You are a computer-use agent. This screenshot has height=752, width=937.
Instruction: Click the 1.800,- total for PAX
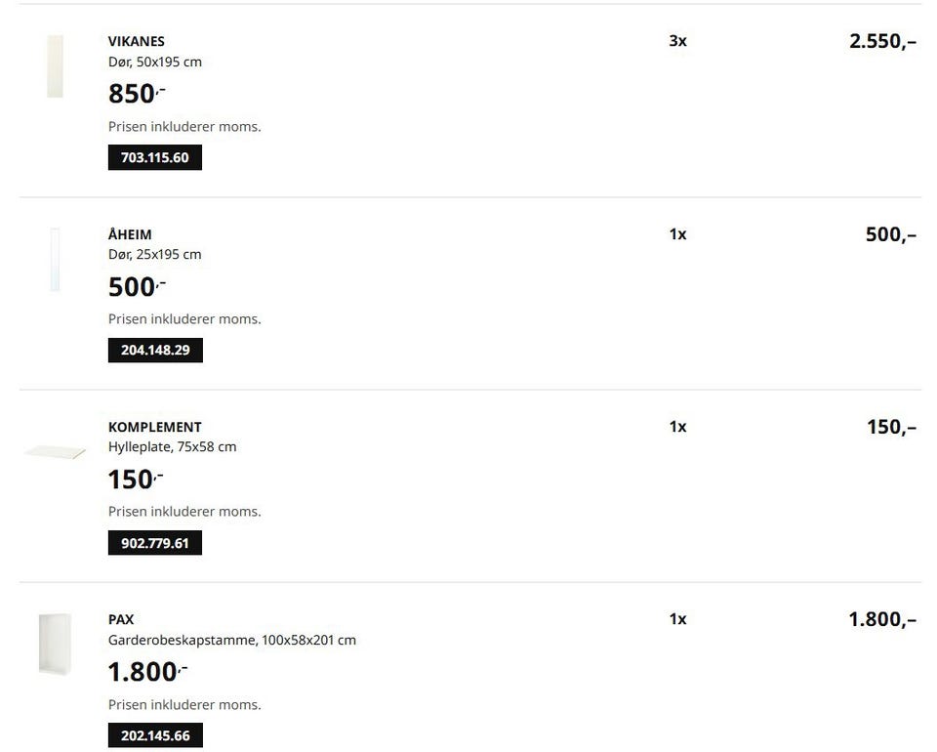click(x=882, y=619)
